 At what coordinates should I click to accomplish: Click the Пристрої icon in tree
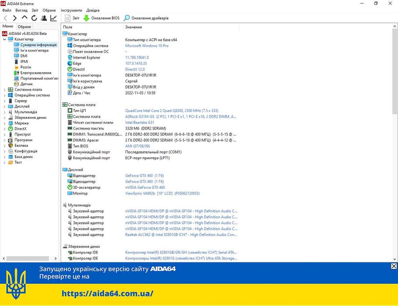[10, 134]
